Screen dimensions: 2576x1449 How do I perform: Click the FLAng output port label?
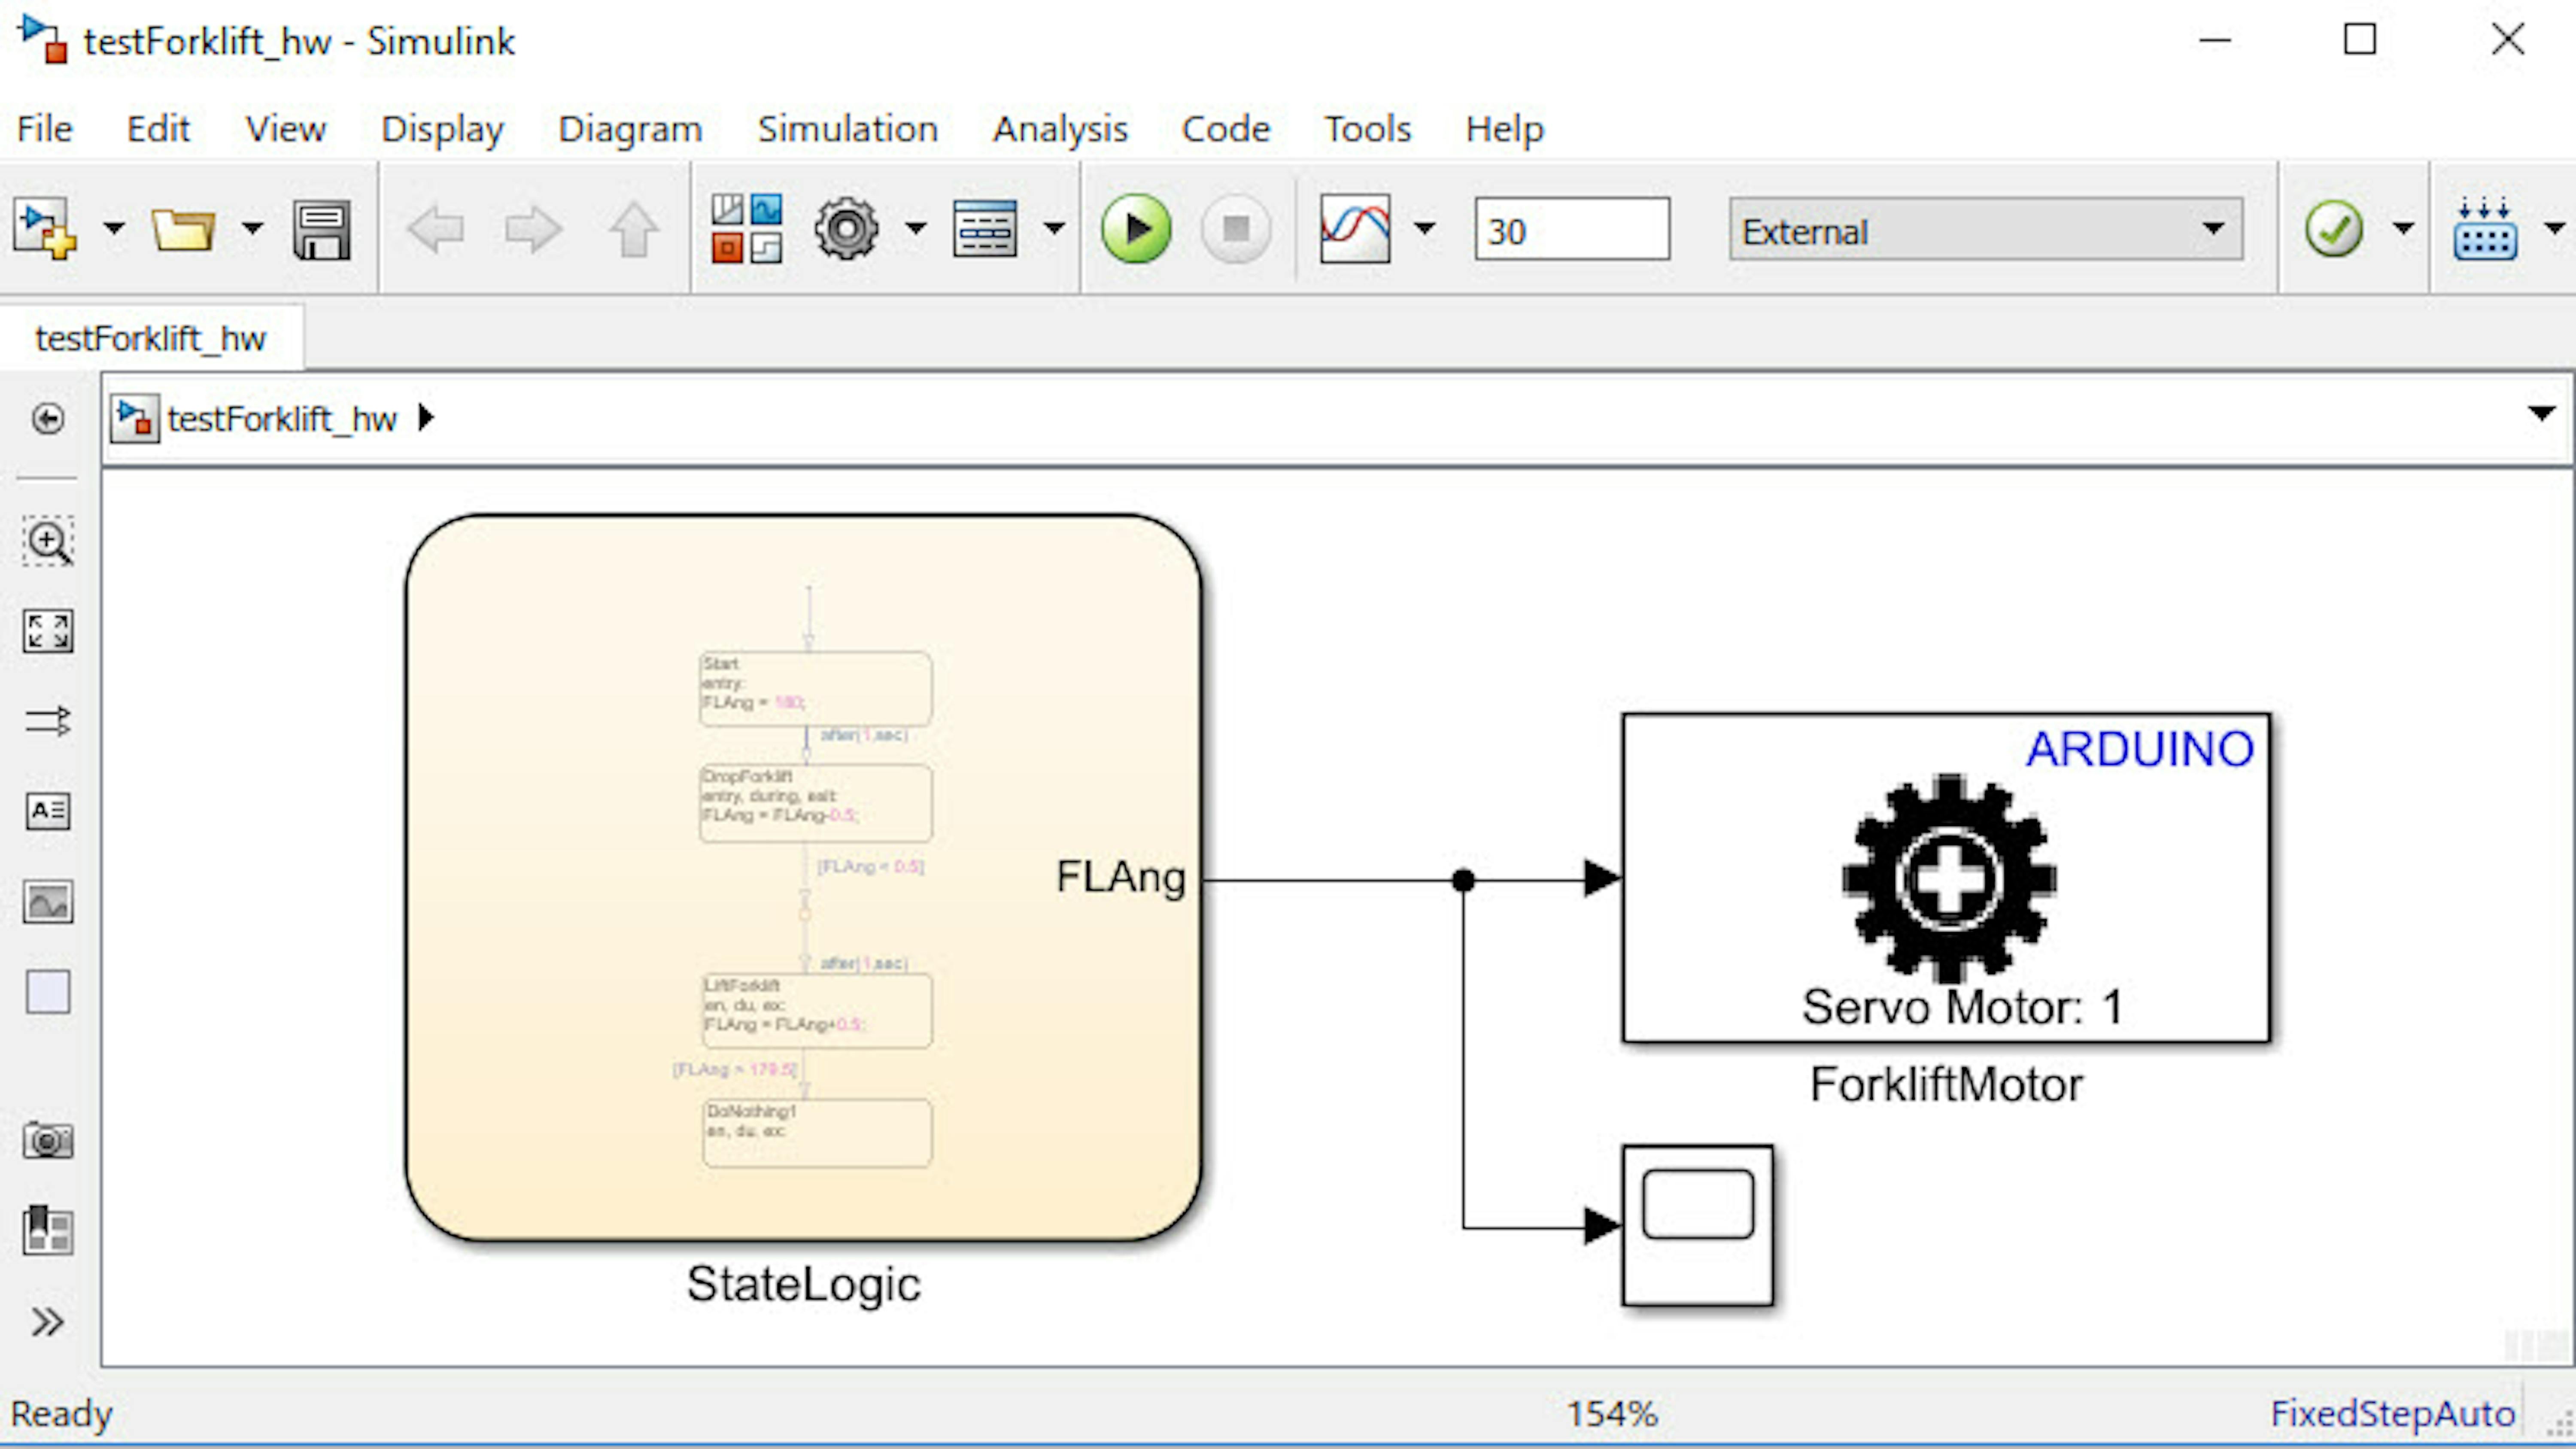(1121, 877)
